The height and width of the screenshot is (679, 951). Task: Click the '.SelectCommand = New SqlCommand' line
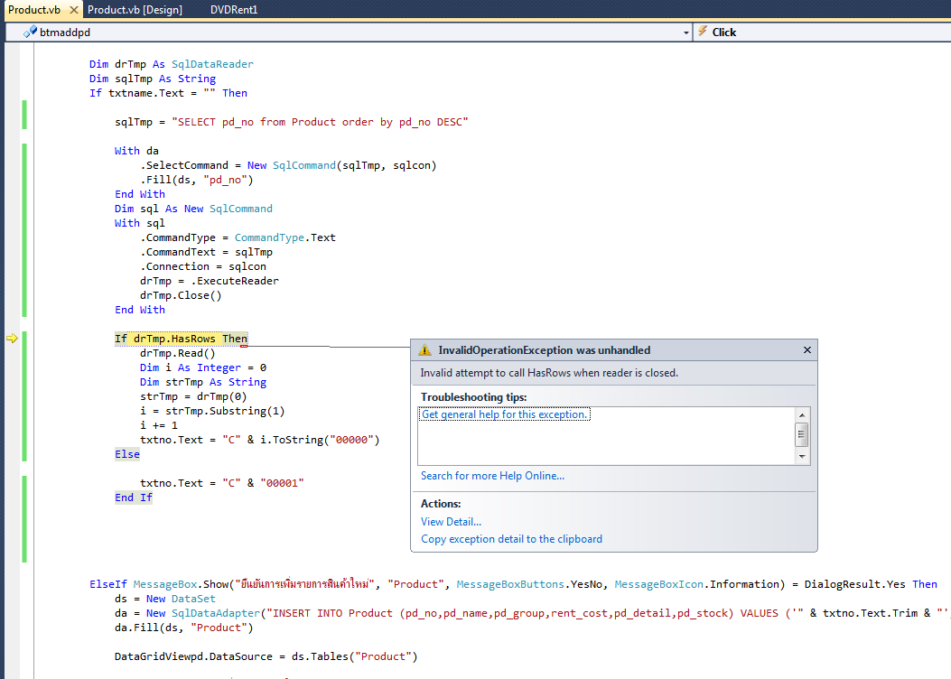pos(288,165)
